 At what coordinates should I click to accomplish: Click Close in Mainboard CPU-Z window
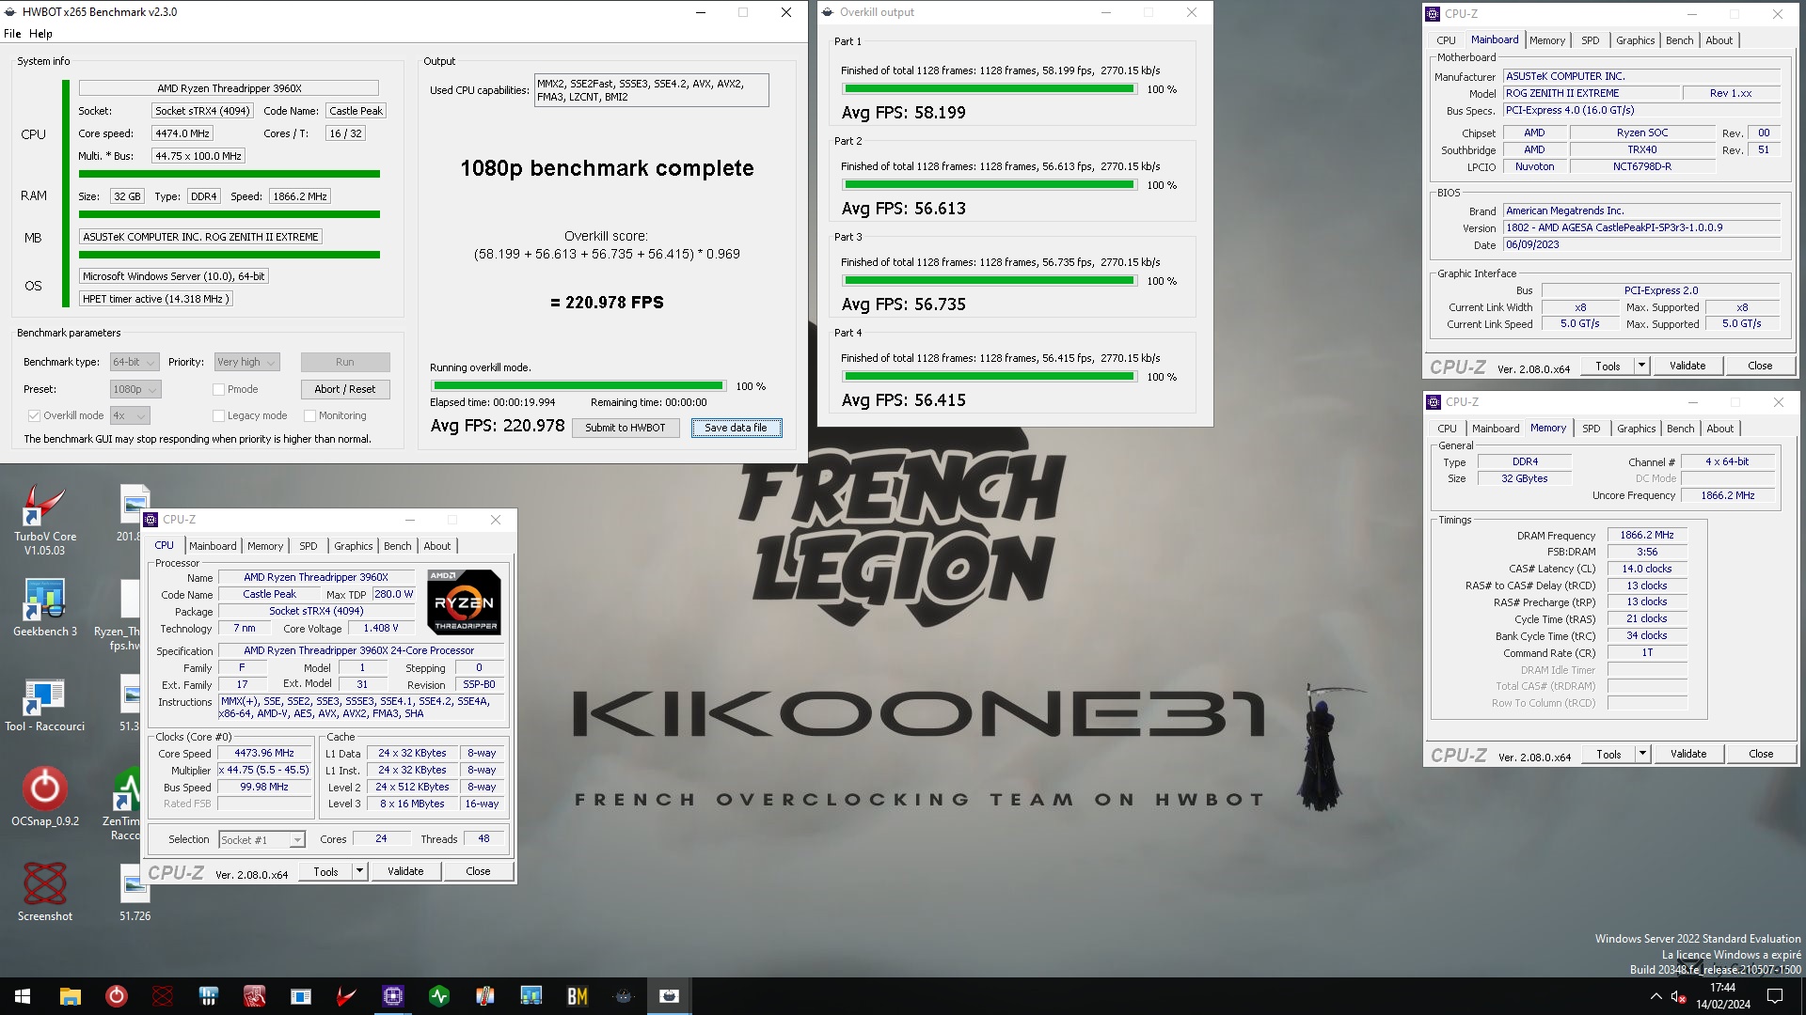(1760, 366)
